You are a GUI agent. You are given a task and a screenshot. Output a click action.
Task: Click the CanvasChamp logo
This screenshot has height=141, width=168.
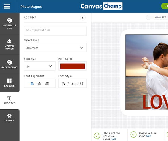point(102,6)
